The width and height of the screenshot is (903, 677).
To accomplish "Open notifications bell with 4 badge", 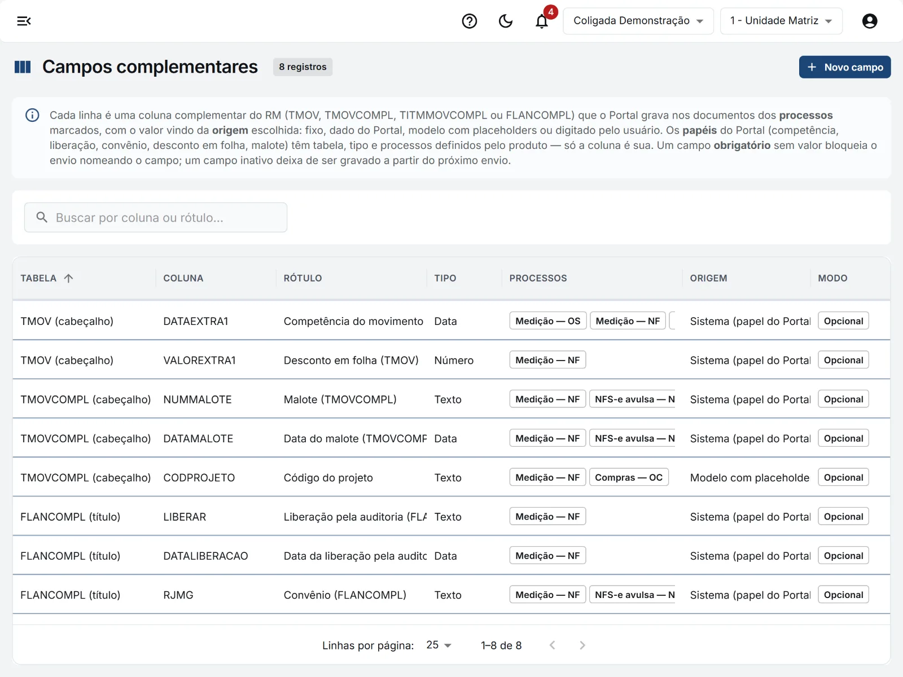I will pyautogui.click(x=542, y=21).
